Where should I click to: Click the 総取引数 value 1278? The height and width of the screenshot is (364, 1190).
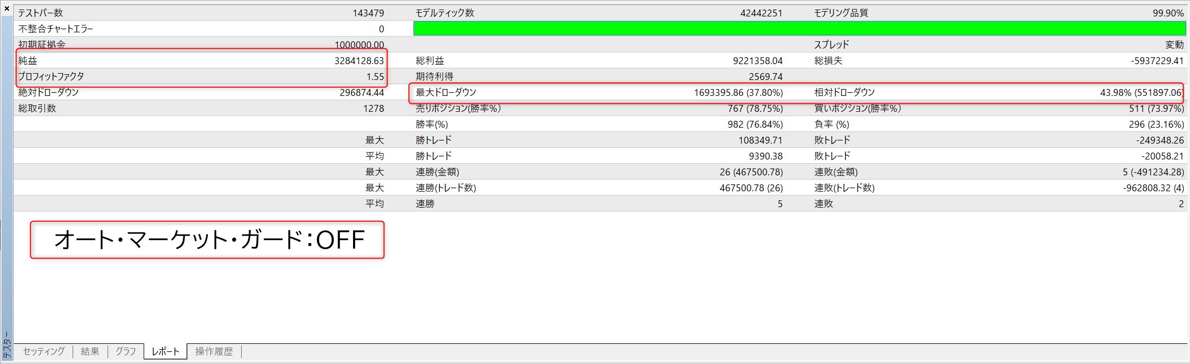coord(373,109)
